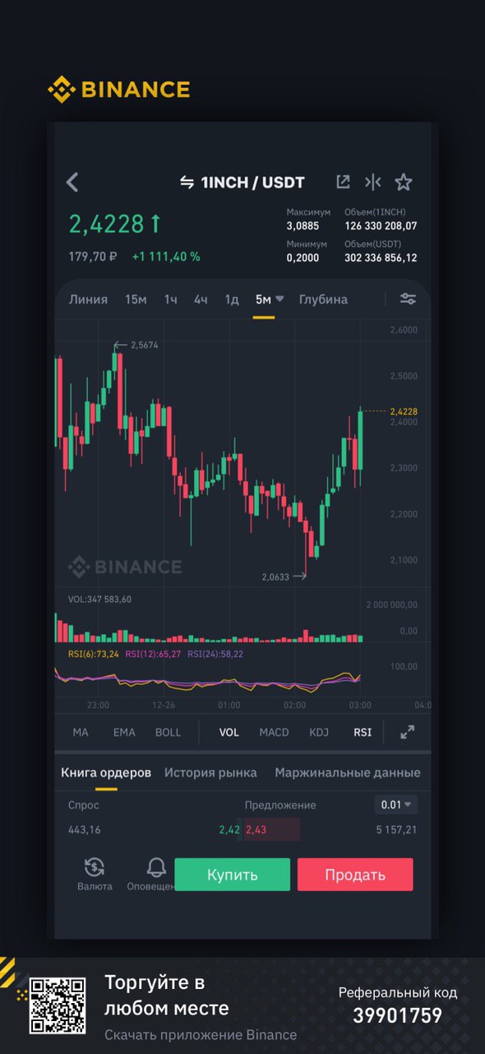Tap the ask price 2,43
The height and width of the screenshot is (1054, 485).
256,829
